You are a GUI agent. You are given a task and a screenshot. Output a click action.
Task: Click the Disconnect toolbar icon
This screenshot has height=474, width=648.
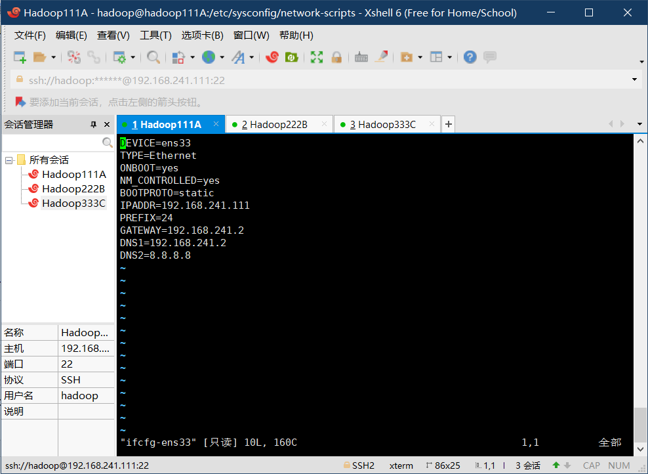click(x=74, y=57)
